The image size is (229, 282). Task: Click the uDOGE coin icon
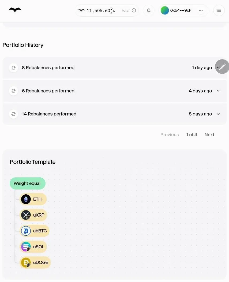pos(26,262)
